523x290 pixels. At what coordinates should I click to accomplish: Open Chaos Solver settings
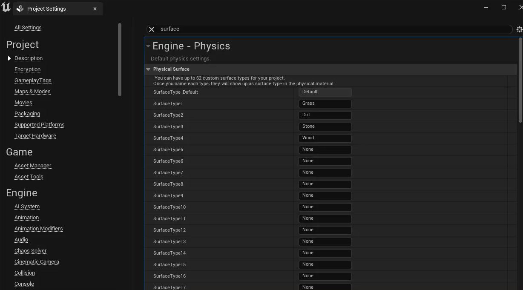[30, 250]
